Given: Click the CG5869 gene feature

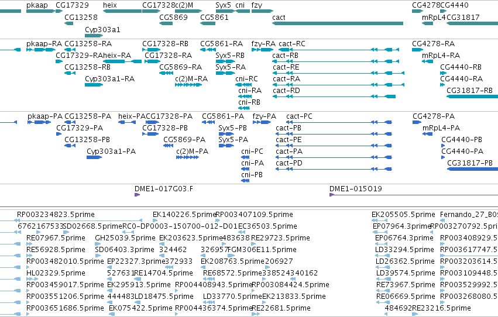Looking at the screenshot, I should coord(166,23).
